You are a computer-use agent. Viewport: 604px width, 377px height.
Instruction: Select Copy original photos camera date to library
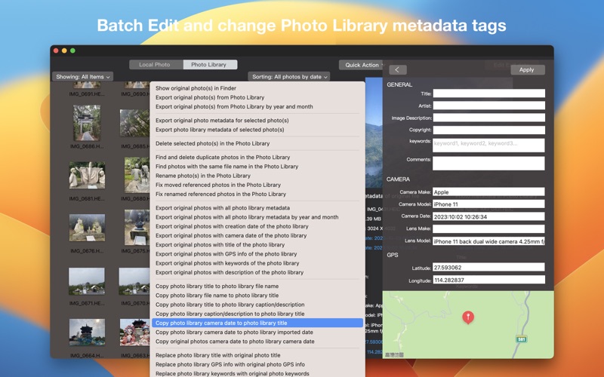tap(257, 342)
